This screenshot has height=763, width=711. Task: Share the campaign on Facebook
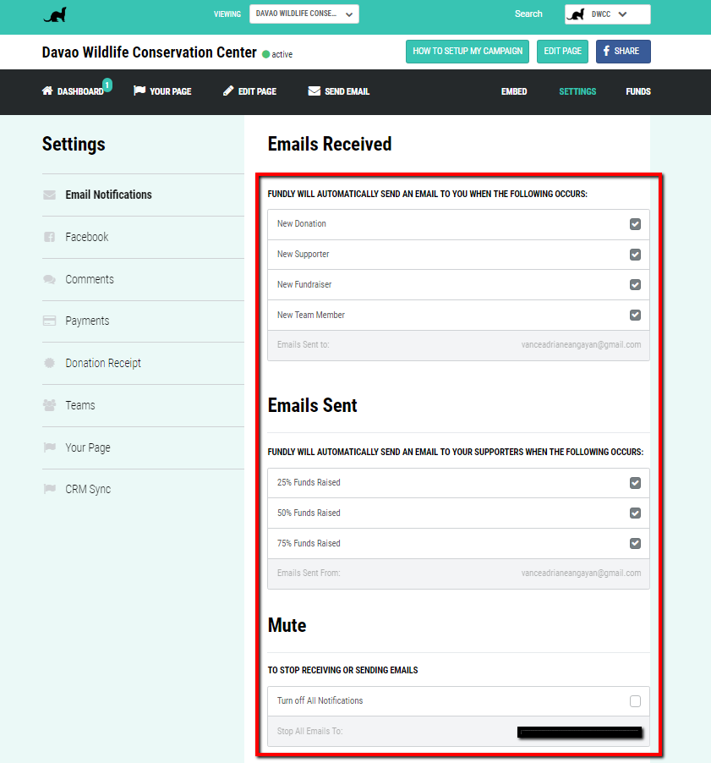[623, 52]
